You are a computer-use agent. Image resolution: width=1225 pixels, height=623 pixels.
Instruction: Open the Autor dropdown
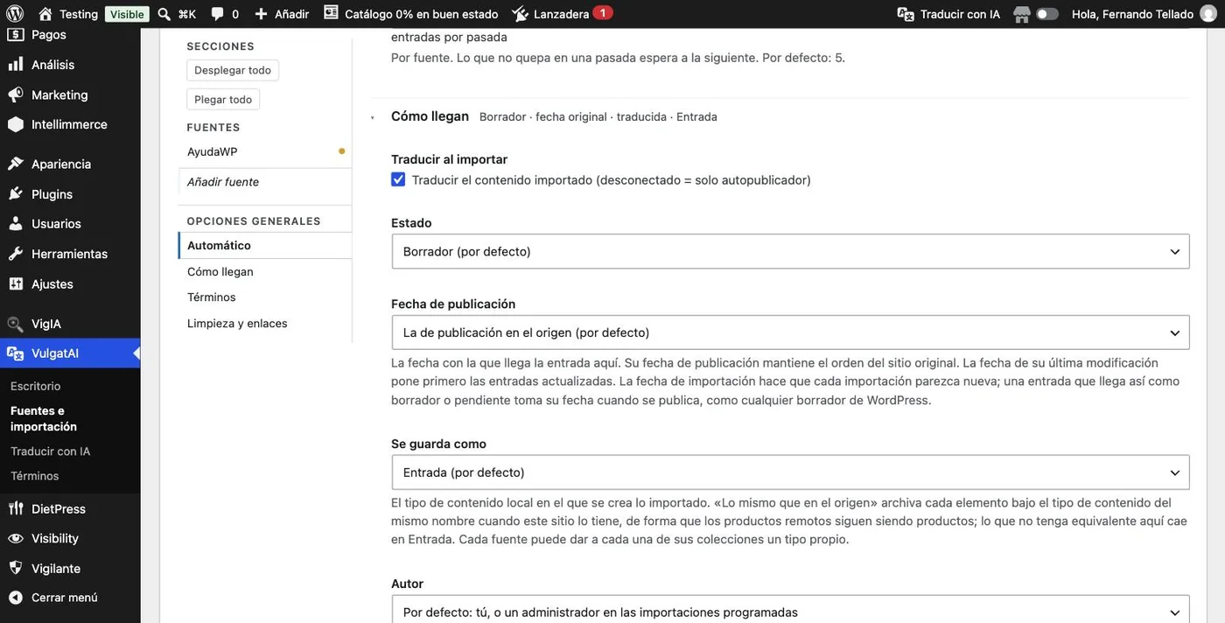790,610
